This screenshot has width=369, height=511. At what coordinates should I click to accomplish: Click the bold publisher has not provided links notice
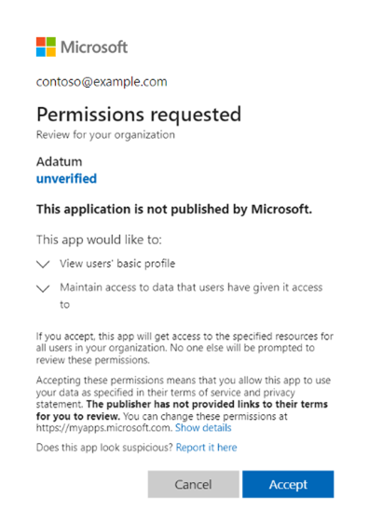pyautogui.click(x=182, y=410)
